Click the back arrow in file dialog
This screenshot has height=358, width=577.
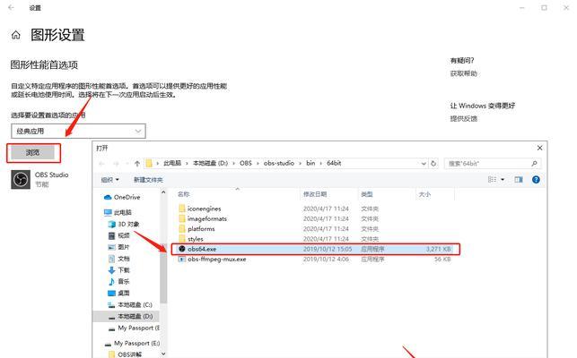tap(102, 164)
